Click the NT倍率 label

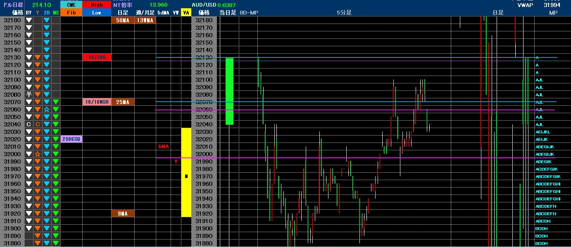click(x=123, y=5)
